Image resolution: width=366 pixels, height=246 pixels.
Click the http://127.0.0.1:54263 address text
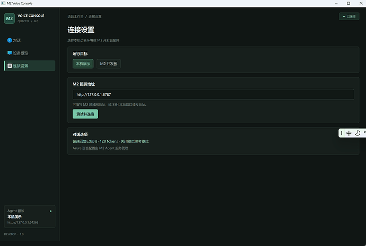[23, 223]
